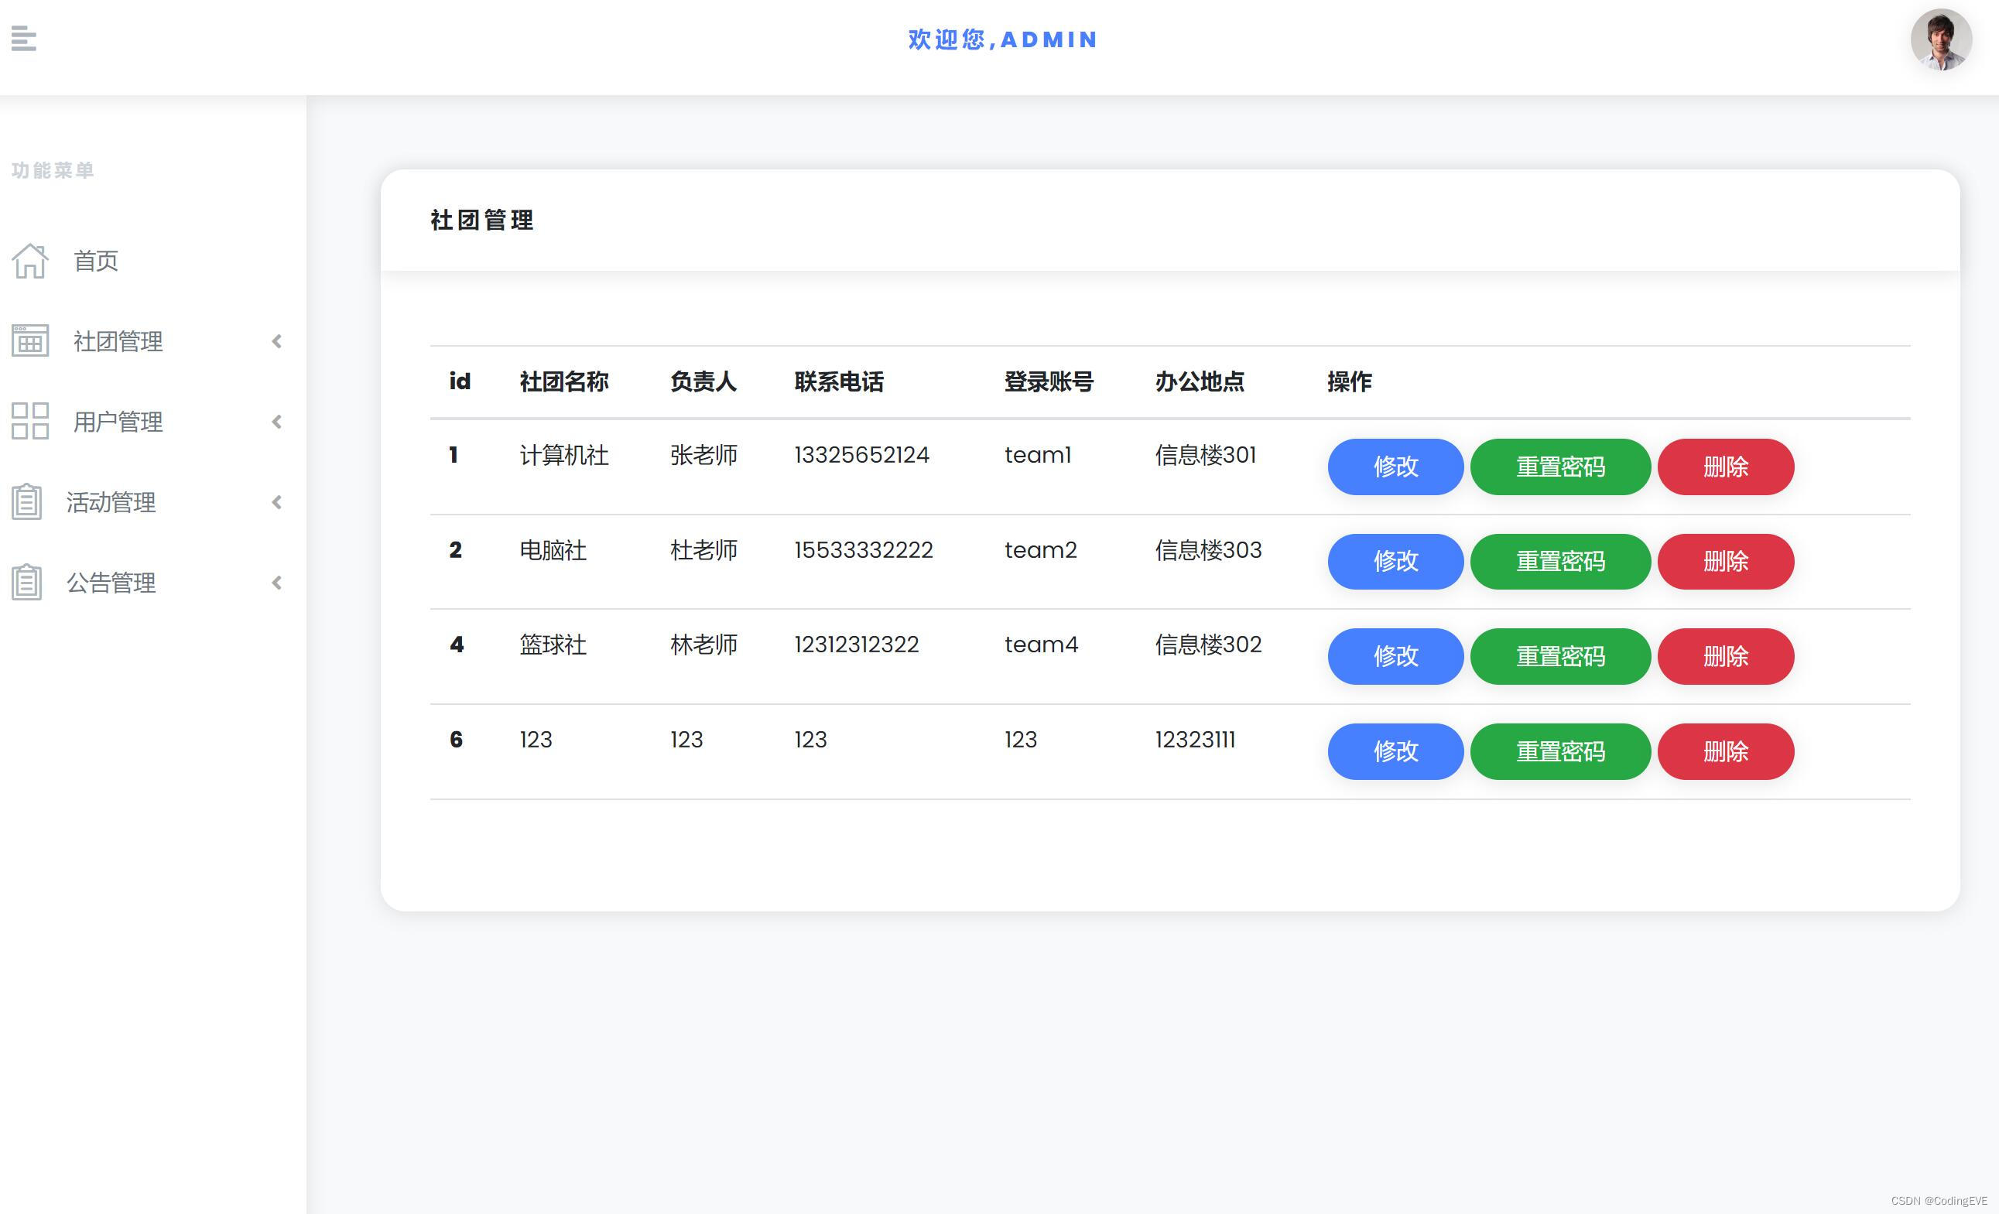Viewport: 1999px width, 1214px height.
Task: Open 用户管理 sidebar menu item
Action: pos(118,422)
